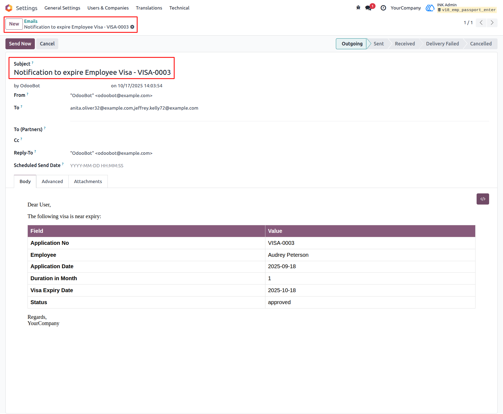Open the Odoo home apps icon

pyautogui.click(x=9, y=8)
